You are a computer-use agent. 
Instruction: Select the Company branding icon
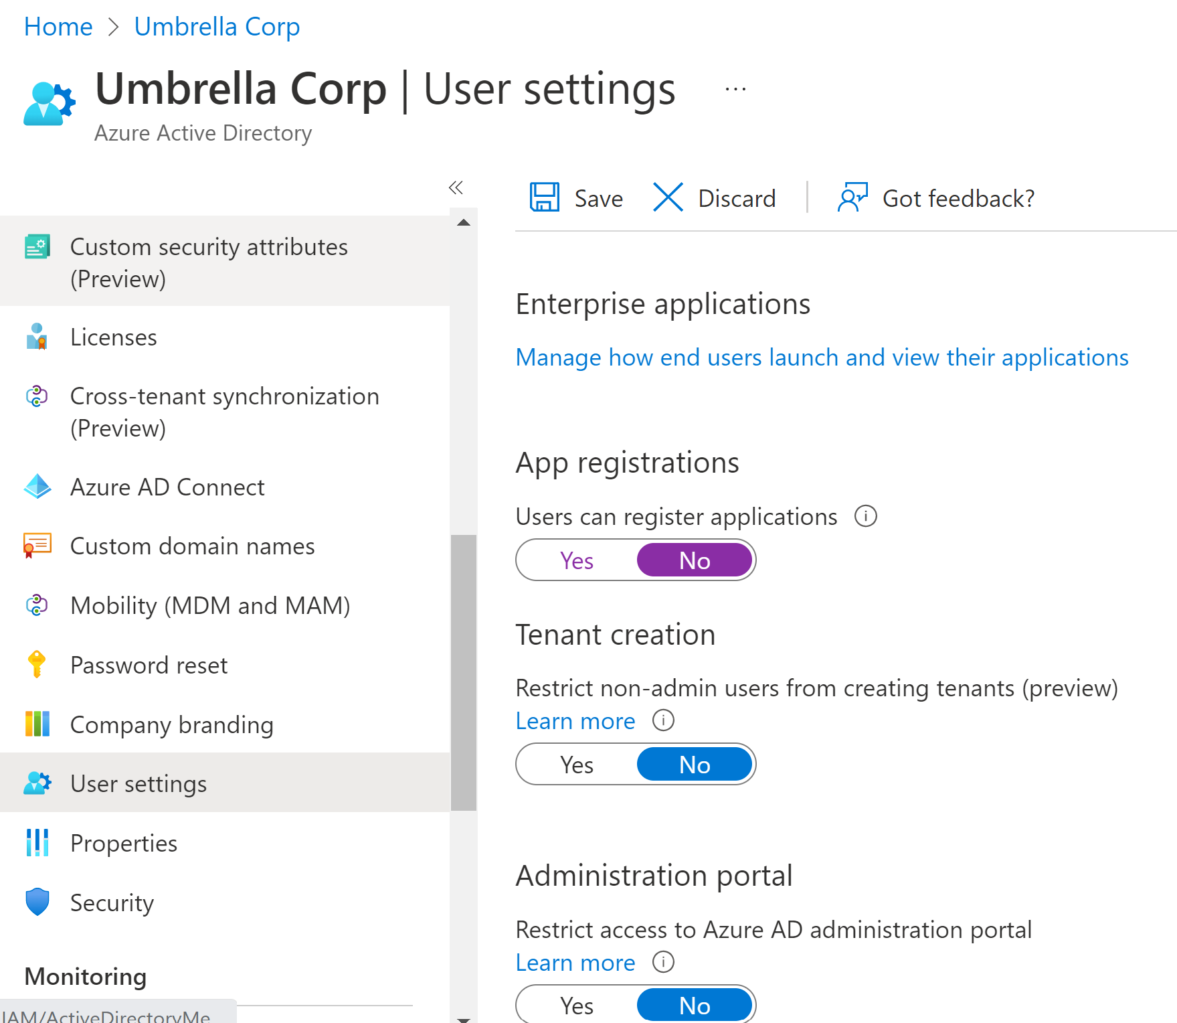tap(37, 724)
